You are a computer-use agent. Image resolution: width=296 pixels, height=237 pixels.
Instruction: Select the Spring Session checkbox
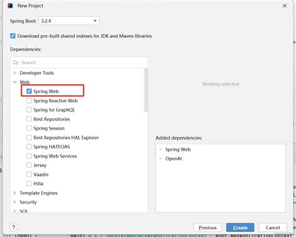pyautogui.click(x=29, y=128)
